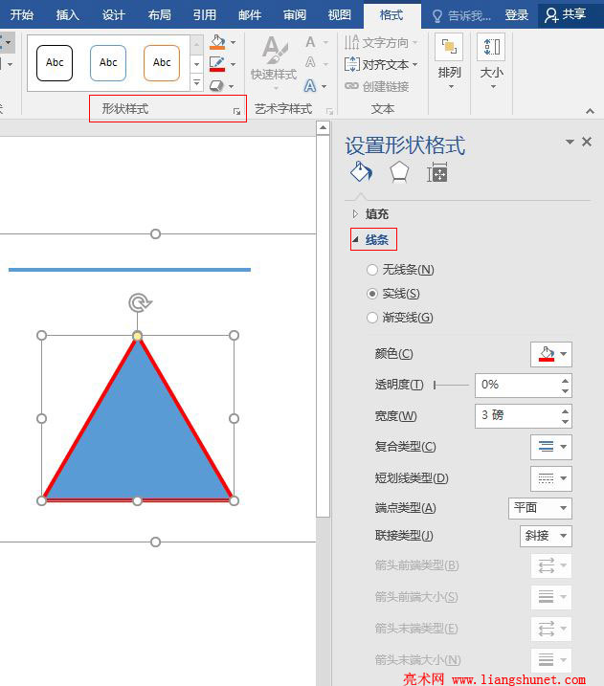Close the 设置形状格式 pane
Image resolution: width=604 pixels, height=686 pixels.
pyautogui.click(x=587, y=142)
